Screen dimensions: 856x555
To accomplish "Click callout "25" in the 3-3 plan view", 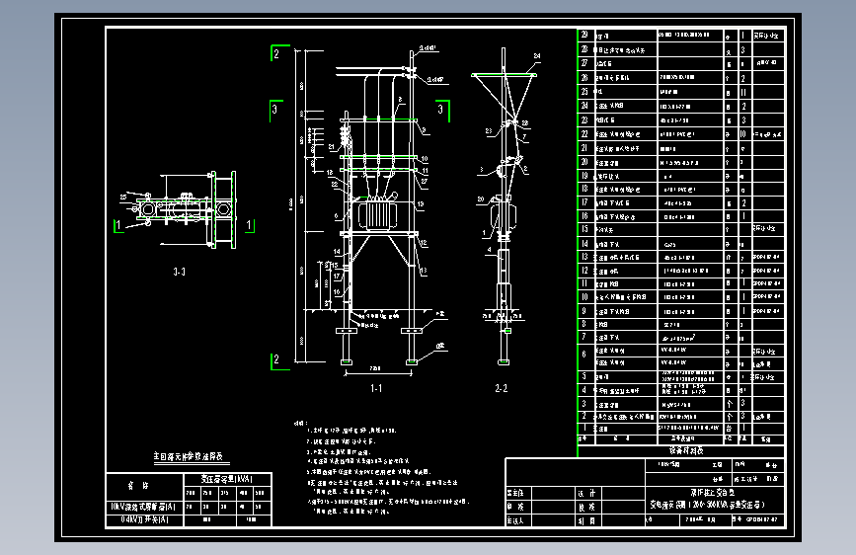I will point(123,197).
